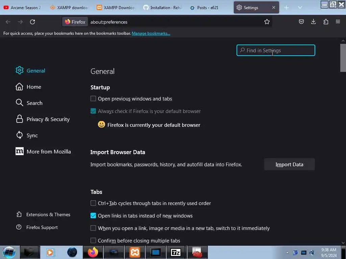The image size is (346, 259).
Task: Open XAMPP from the taskbar
Action: coord(134,252)
